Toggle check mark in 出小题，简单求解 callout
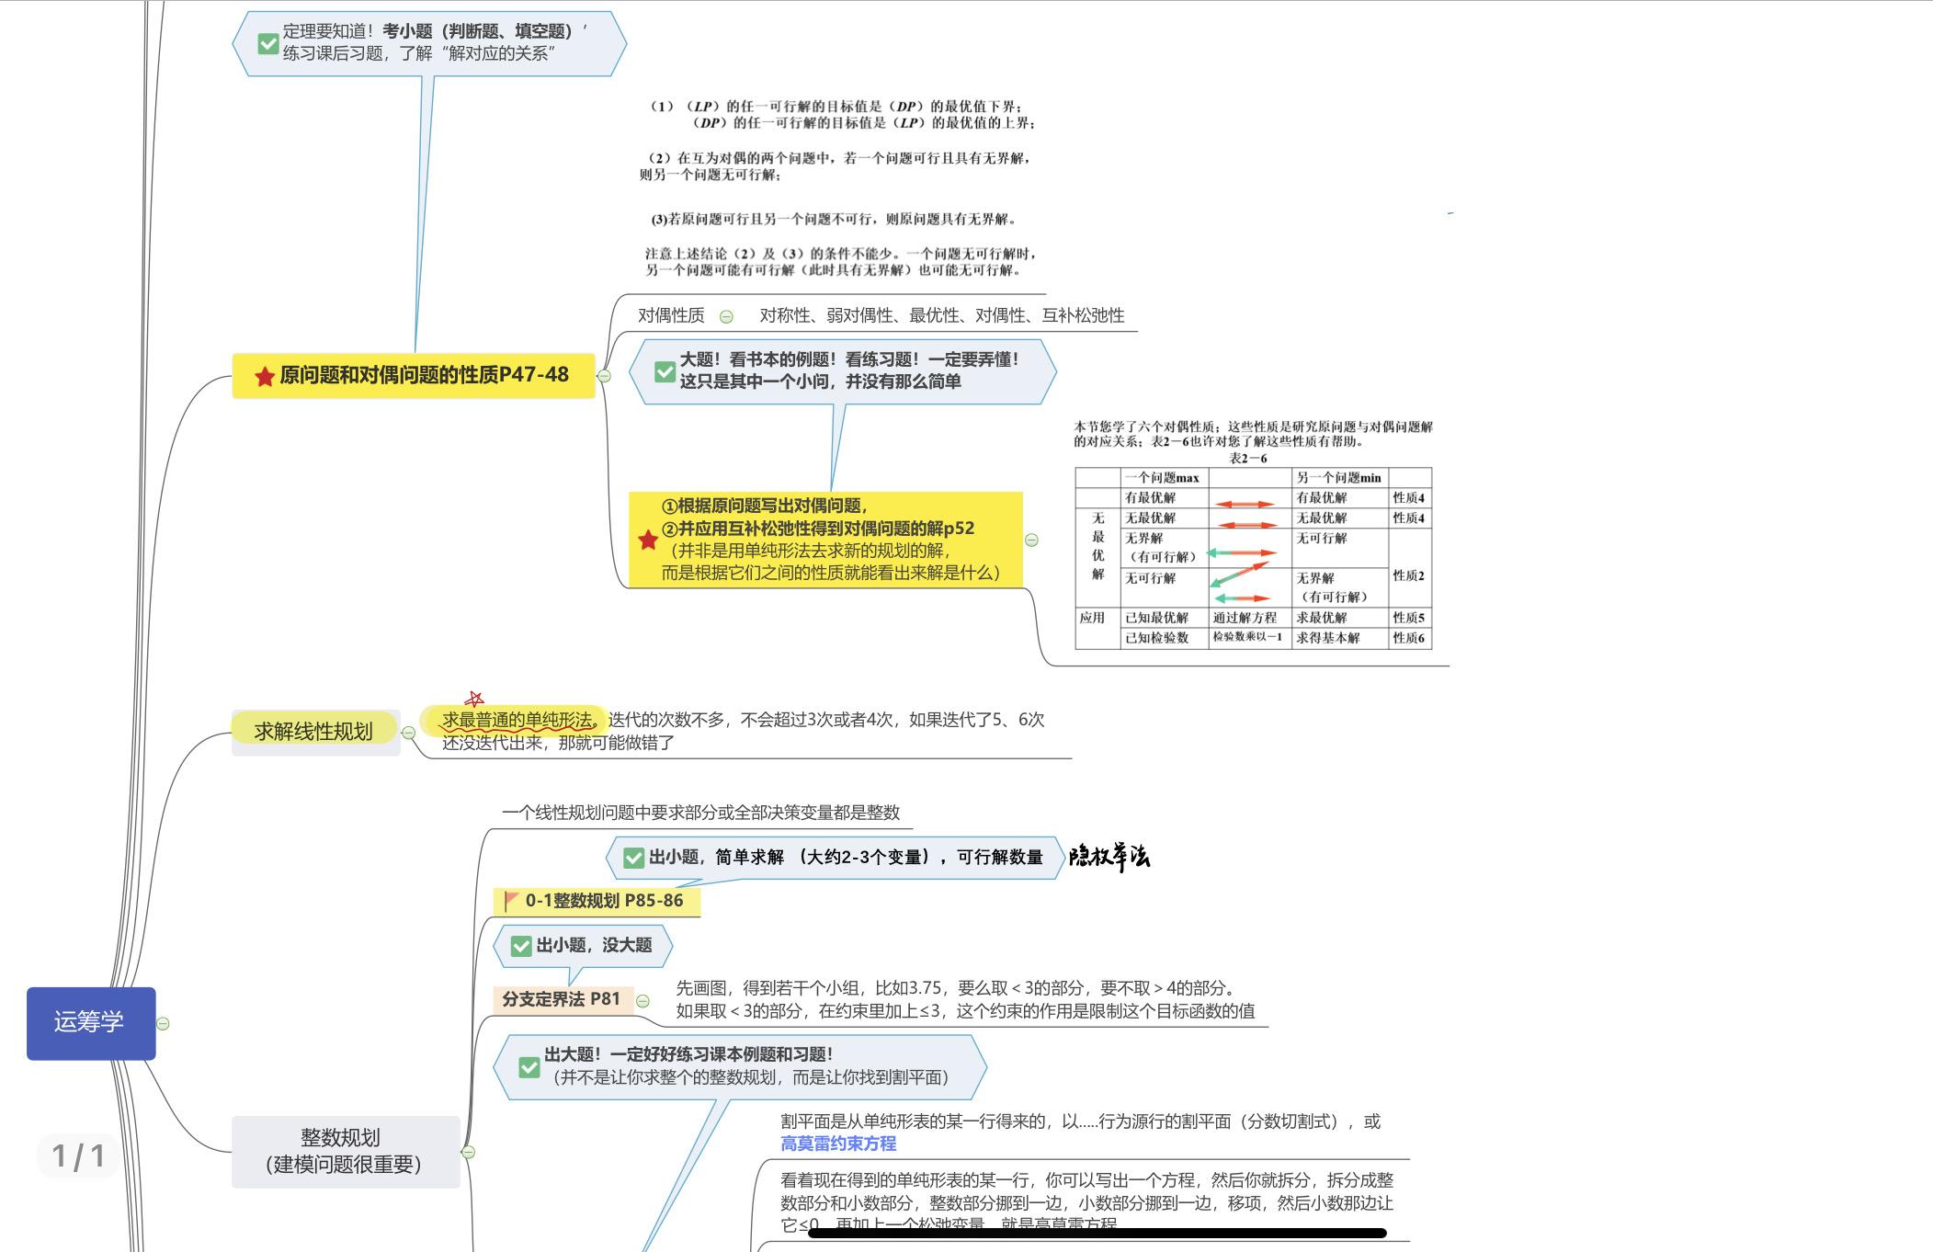Screen dimensions: 1933x1252 click(x=633, y=858)
